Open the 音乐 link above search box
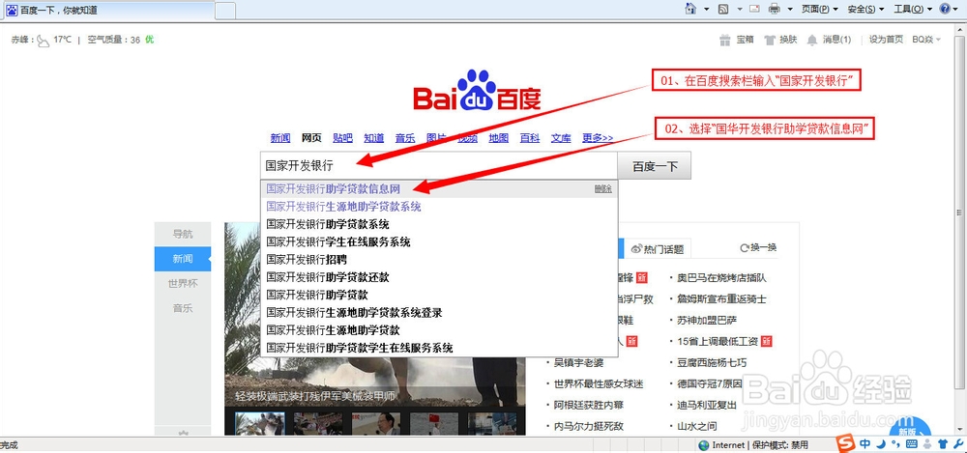The width and height of the screenshot is (967, 453). 405,138
